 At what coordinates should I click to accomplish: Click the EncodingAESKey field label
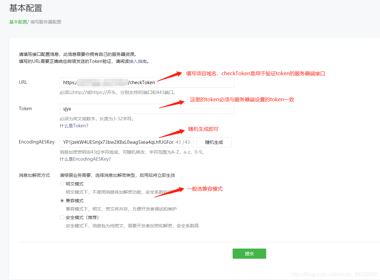click(37, 142)
